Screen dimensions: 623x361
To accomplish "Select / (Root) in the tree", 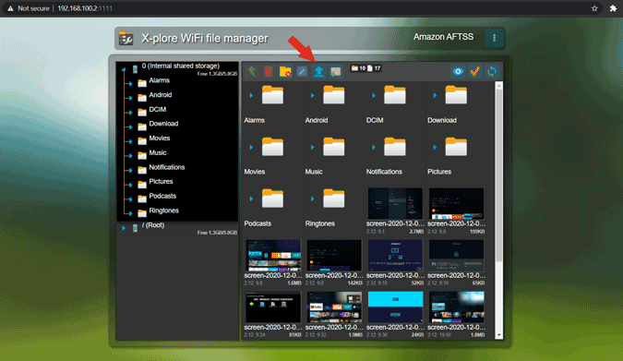I will click(x=153, y=225).
